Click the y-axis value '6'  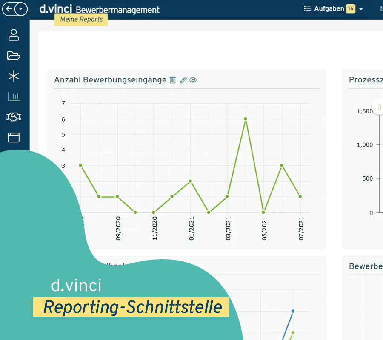[x=63, y=119]
